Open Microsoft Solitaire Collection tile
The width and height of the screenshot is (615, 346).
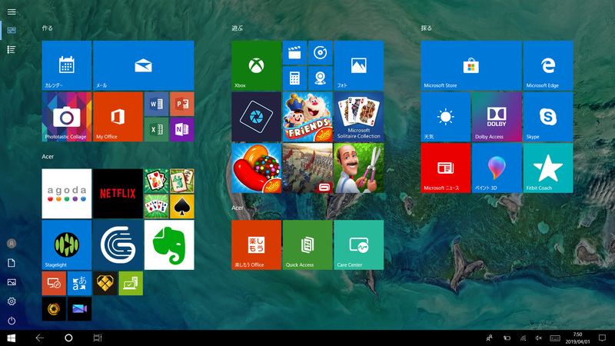(359, 117)
